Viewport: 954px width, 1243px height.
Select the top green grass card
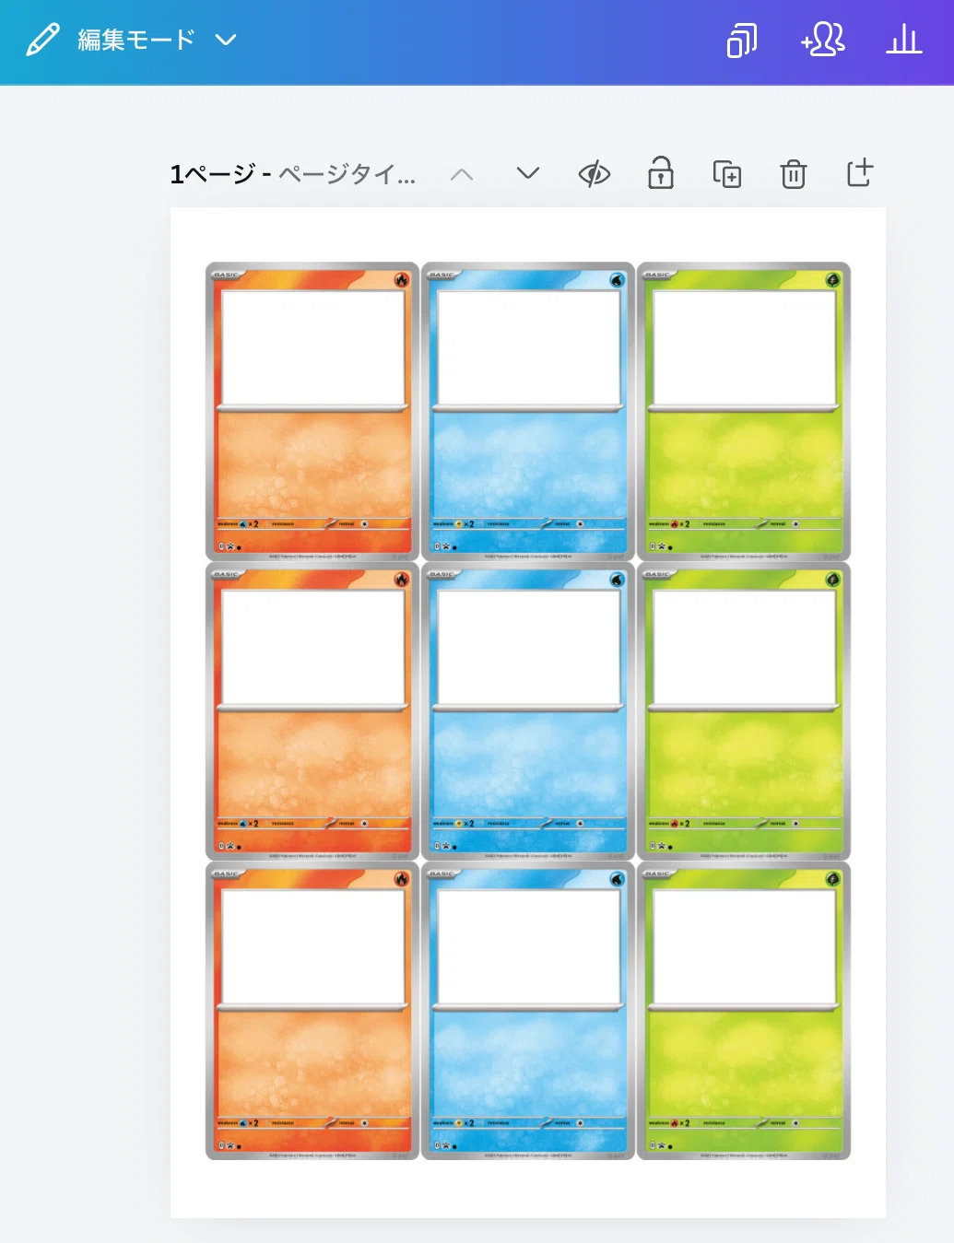click(x=744, y=411)
